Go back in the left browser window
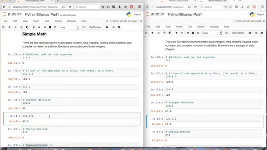The image size is (267, 150). (x=4, y=7)
